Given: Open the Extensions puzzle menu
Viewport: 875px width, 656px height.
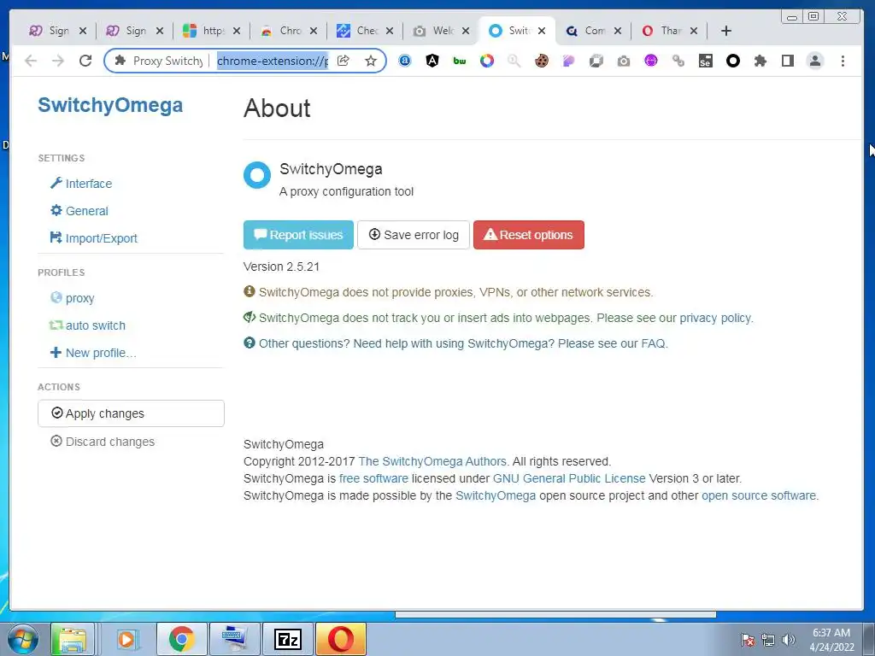Looking at the screenshot, I should [760, 61].
